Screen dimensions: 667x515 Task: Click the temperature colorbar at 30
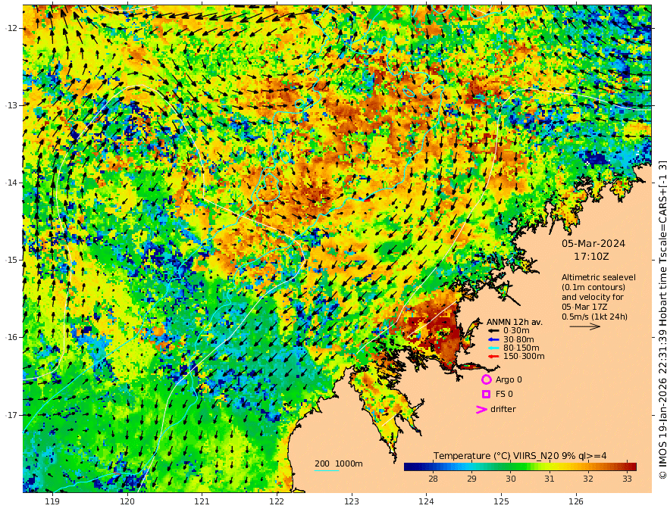510,467
